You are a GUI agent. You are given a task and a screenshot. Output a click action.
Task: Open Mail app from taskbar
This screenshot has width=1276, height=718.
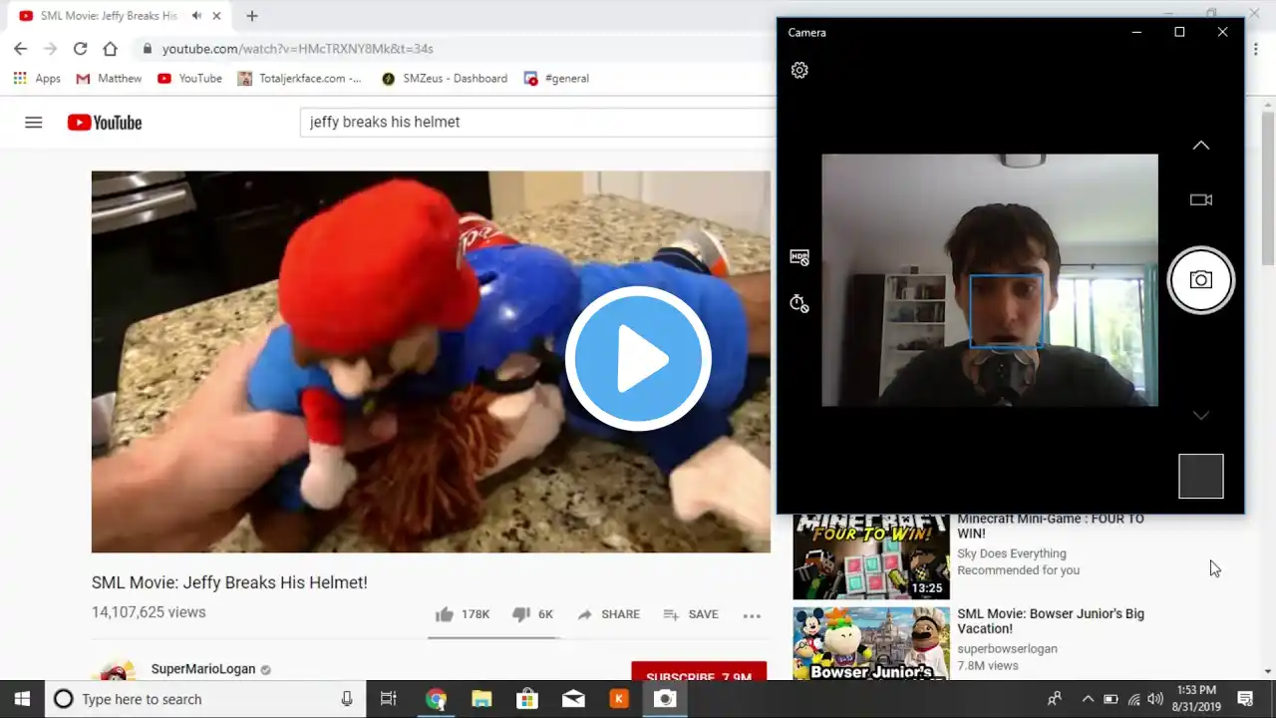coord(573,699)
